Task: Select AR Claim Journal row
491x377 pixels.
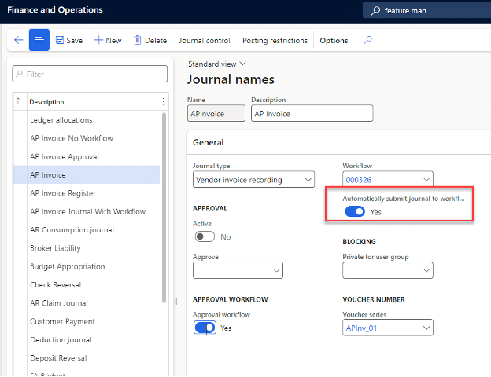Action: [86, 303]
